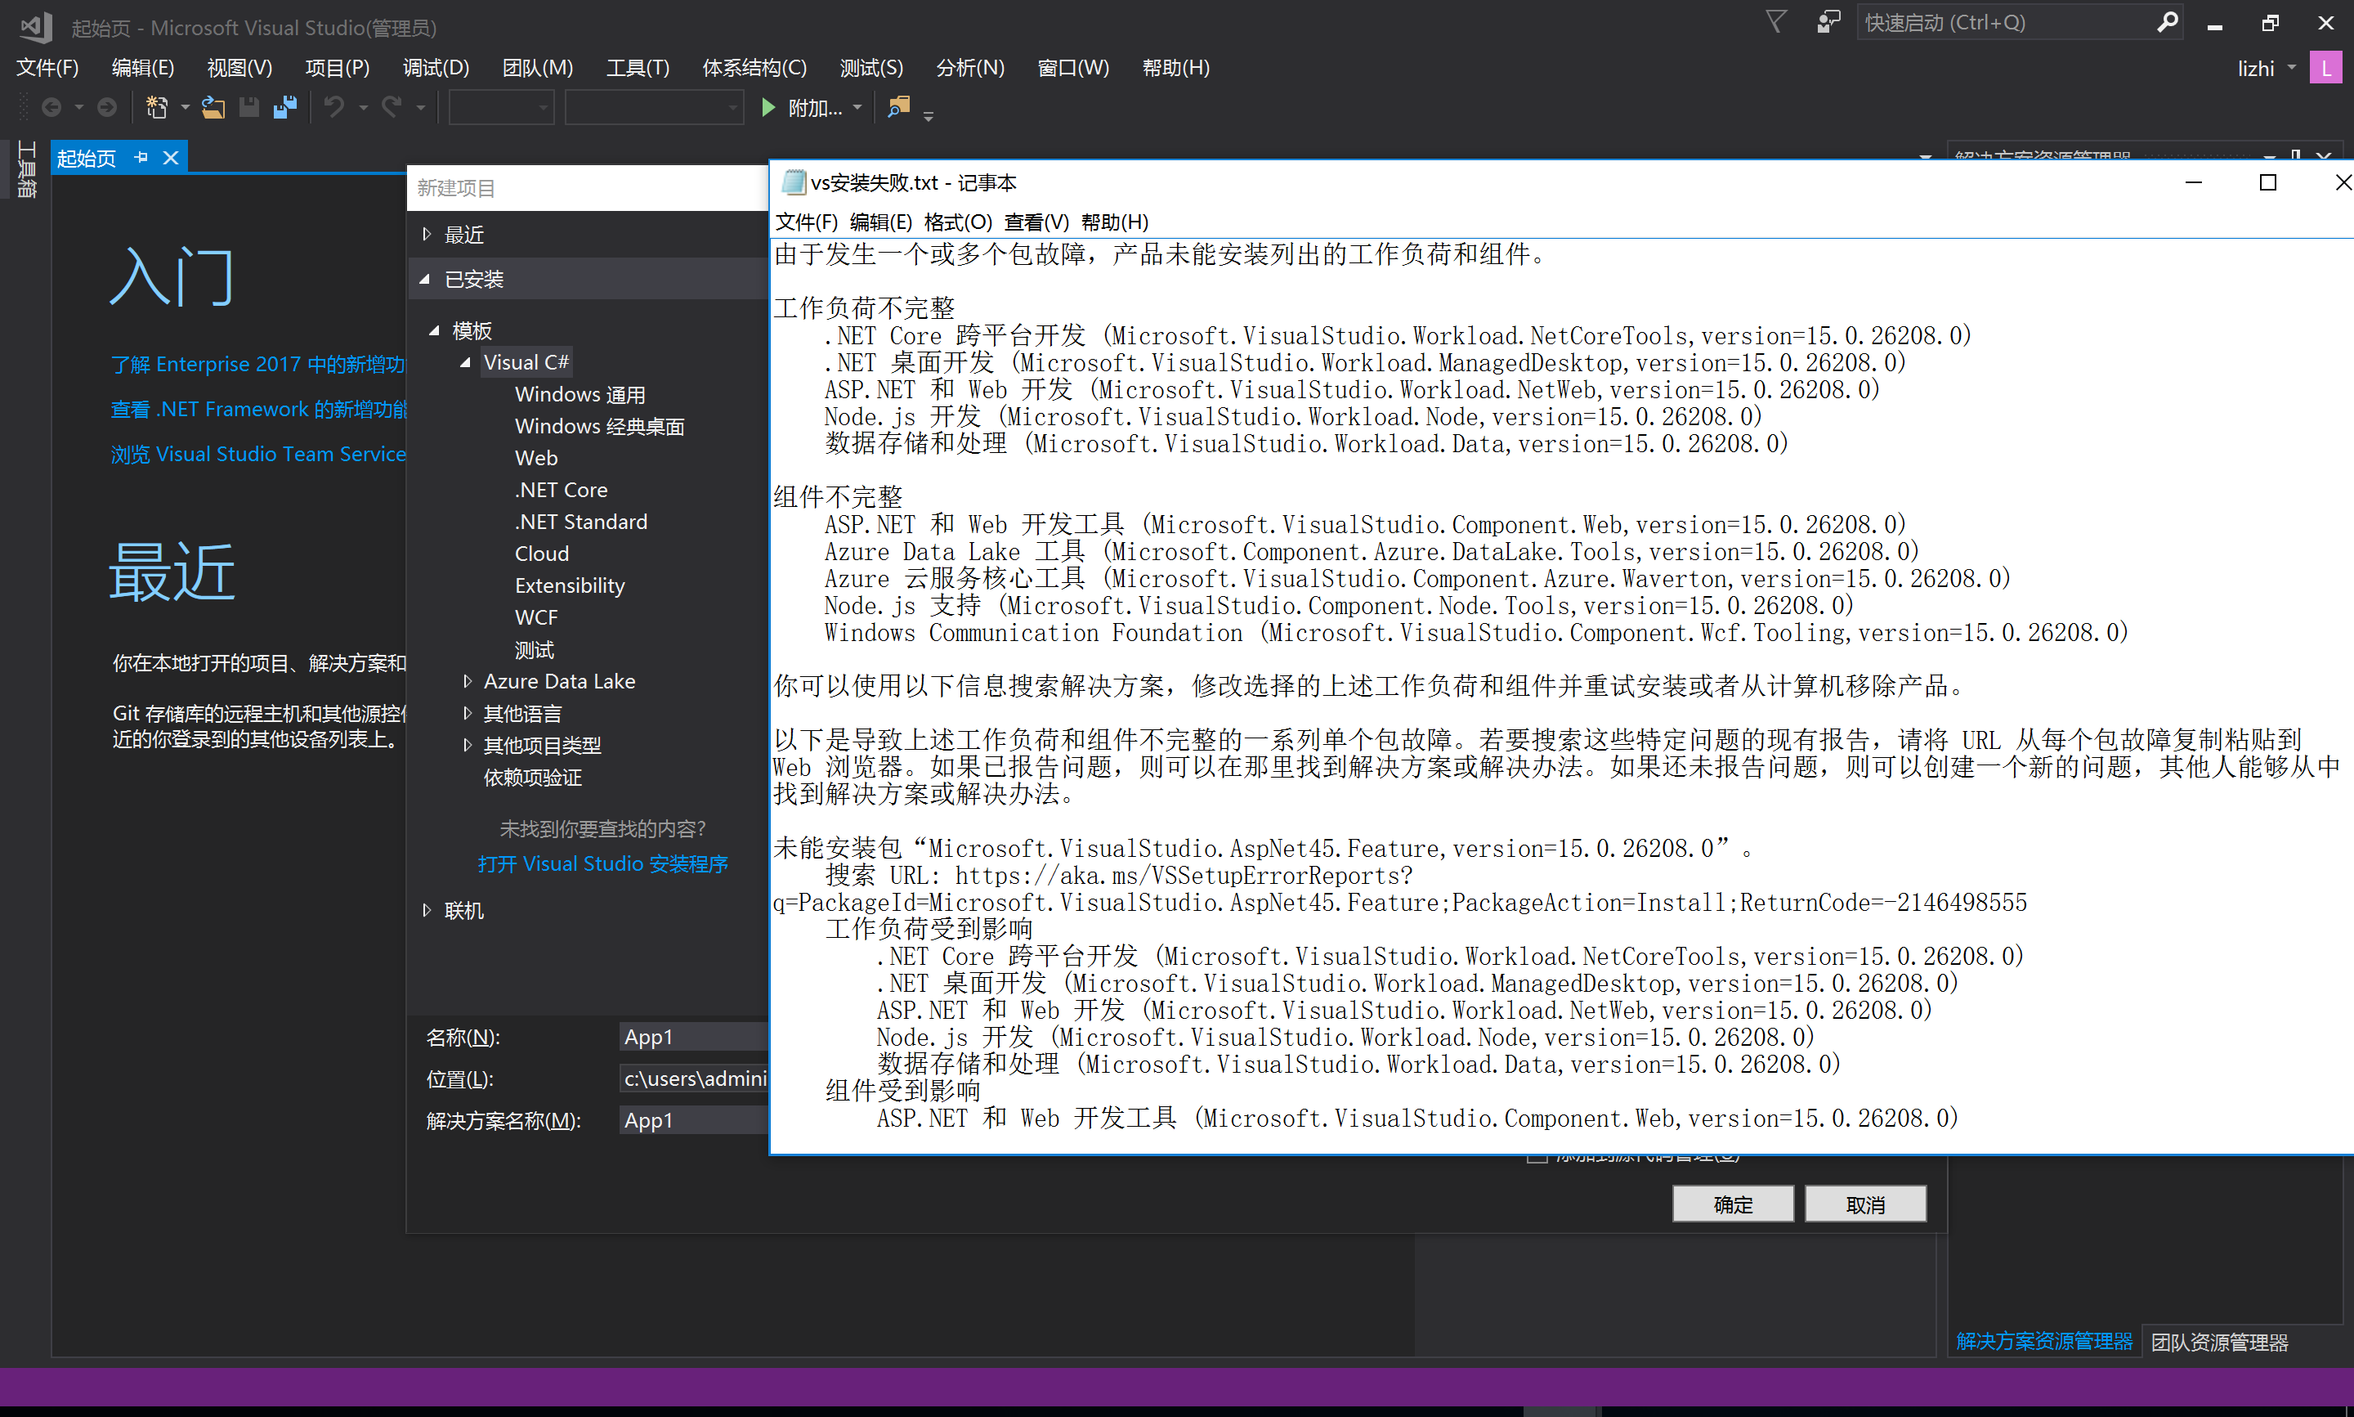The image size is (2354, 1417).
Task: Expand the Azure Data Lake node
Action: (x=468, y=681)
